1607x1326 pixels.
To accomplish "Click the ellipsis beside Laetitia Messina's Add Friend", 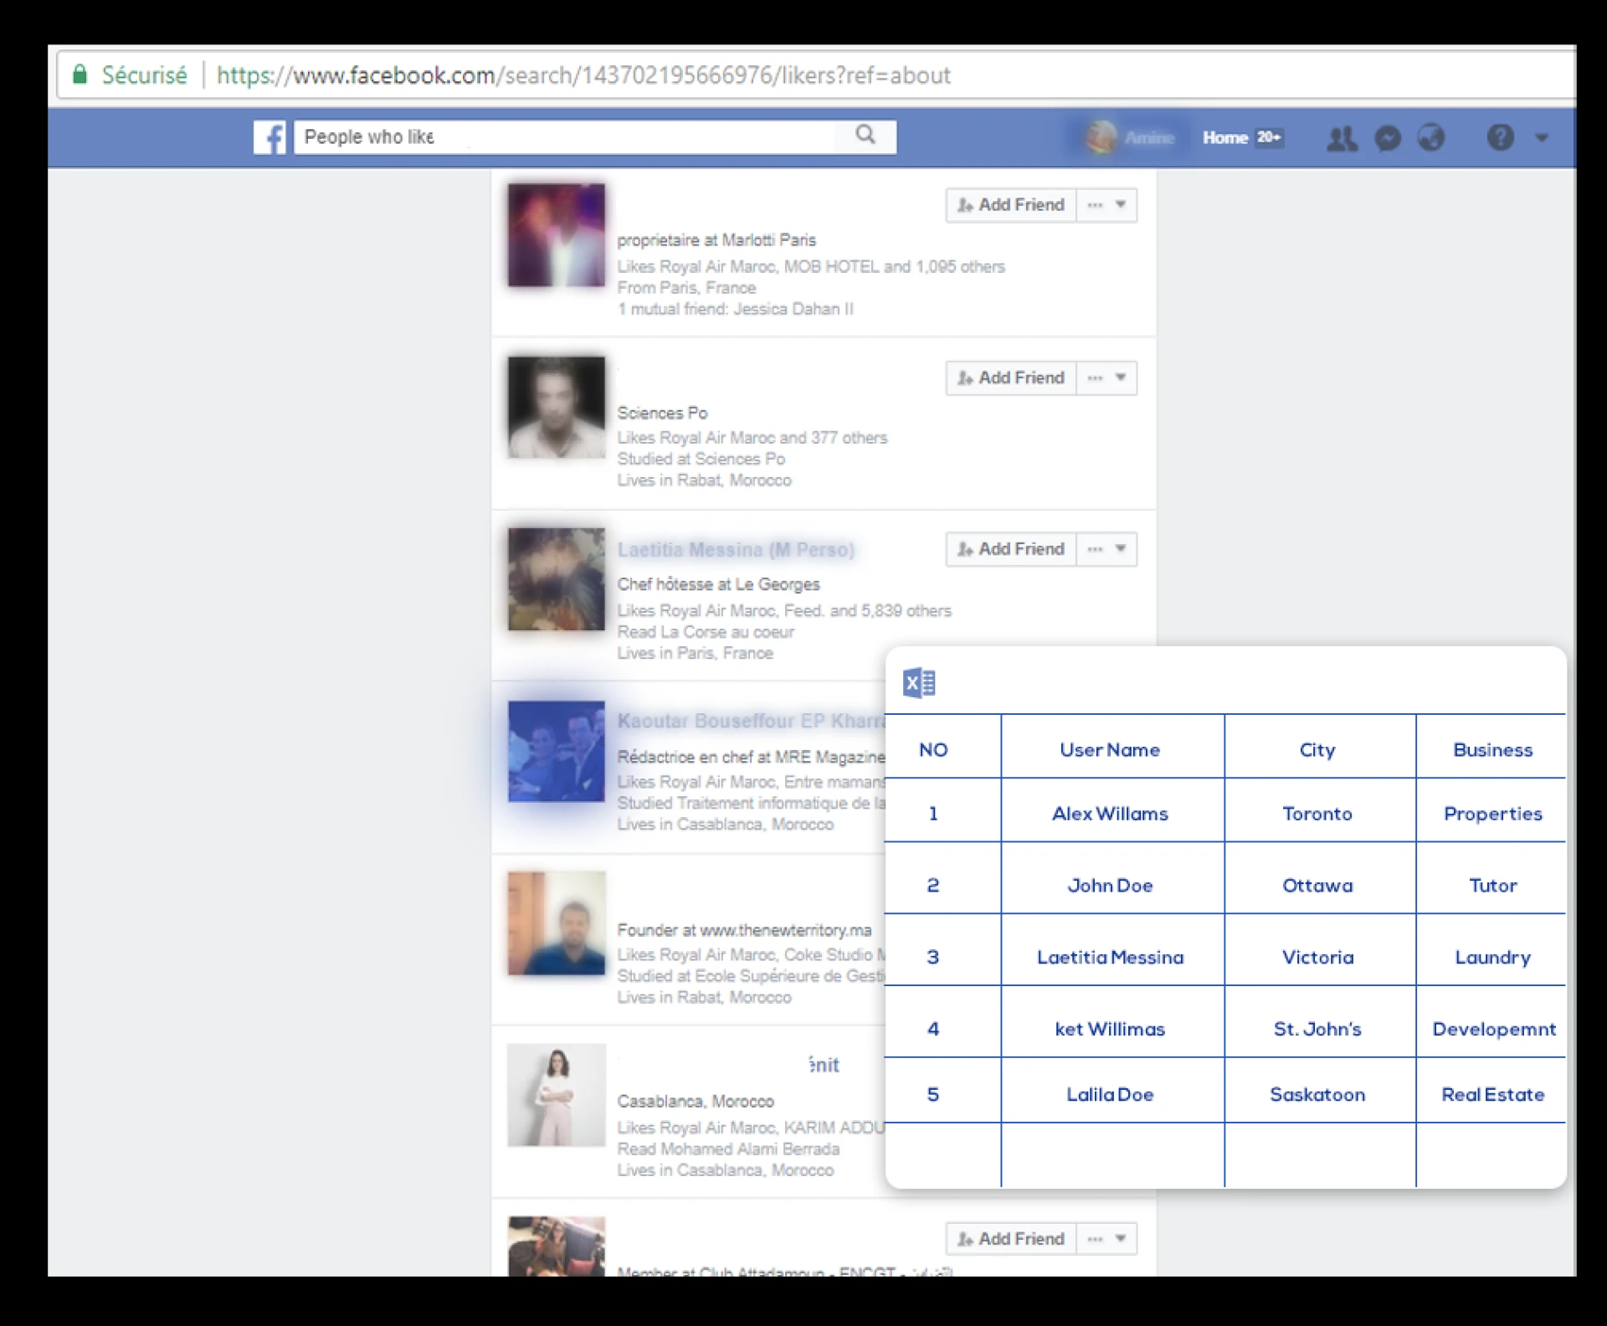I will (1094, 548).
